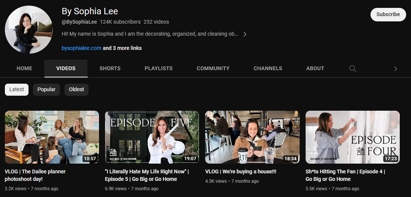Open the ABOUT tab
The height and width of the screenshot is (197, 411).
(315, 68)
